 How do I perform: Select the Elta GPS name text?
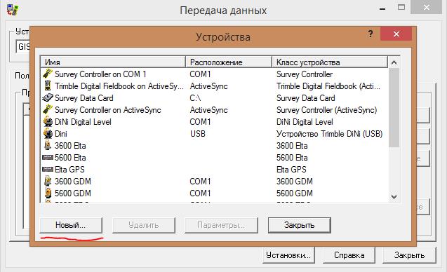[69, 170]
